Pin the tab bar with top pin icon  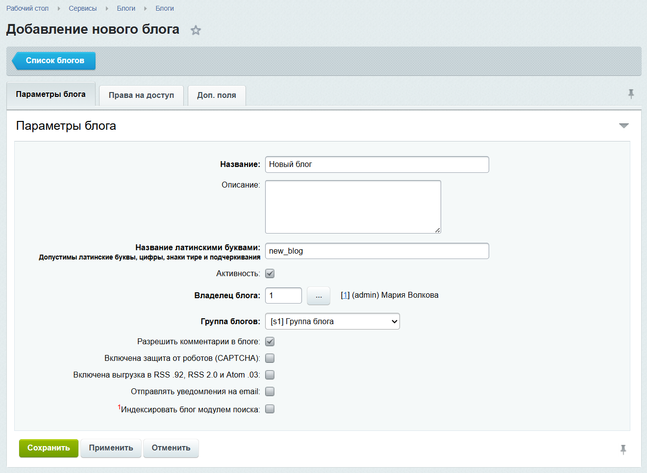click(x=631, y=94)
